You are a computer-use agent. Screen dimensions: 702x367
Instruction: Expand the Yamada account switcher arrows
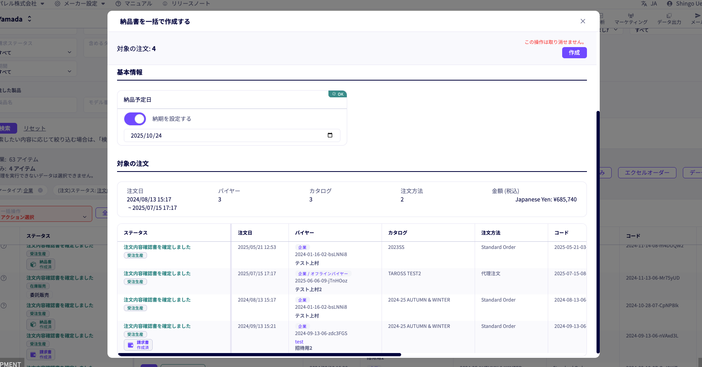pos(29,19)
